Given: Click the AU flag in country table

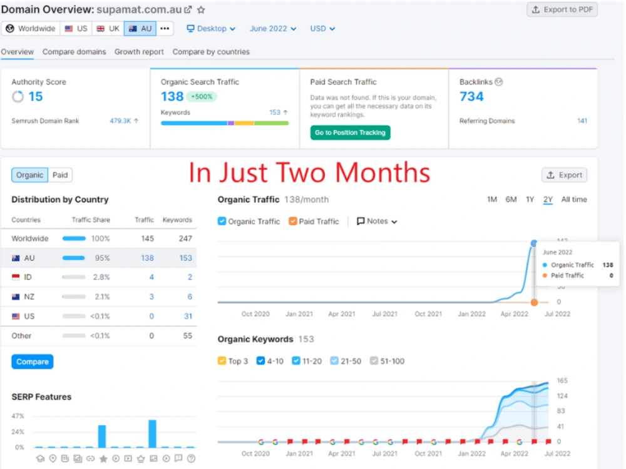Looking at the screenshot, I should click(x=16, y=258).
